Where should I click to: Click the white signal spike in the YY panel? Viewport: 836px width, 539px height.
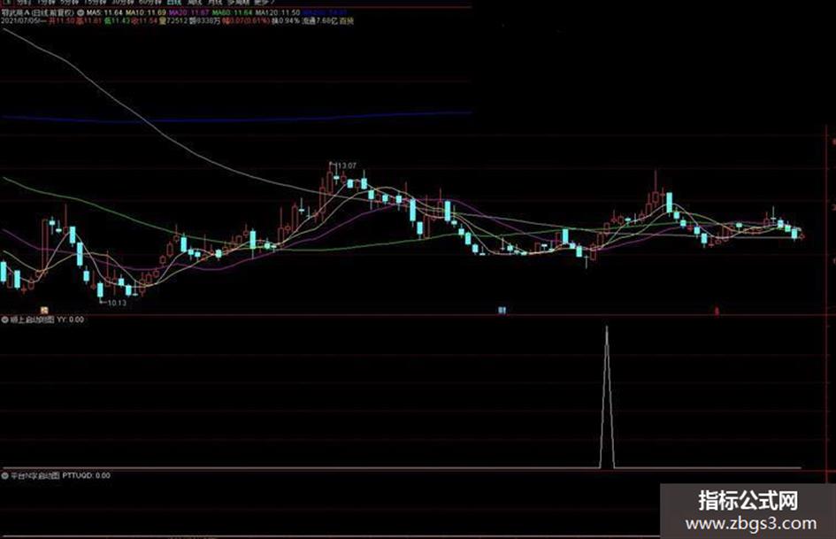coord(607,397)
